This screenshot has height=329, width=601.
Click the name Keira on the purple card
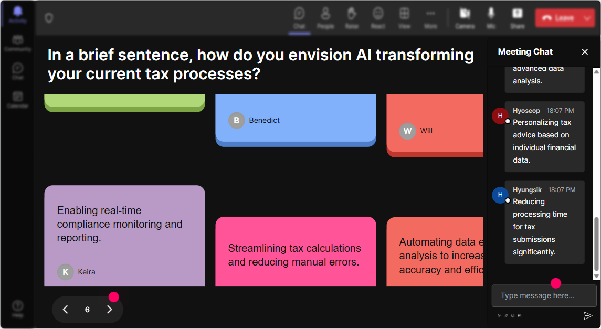(87, 272)
